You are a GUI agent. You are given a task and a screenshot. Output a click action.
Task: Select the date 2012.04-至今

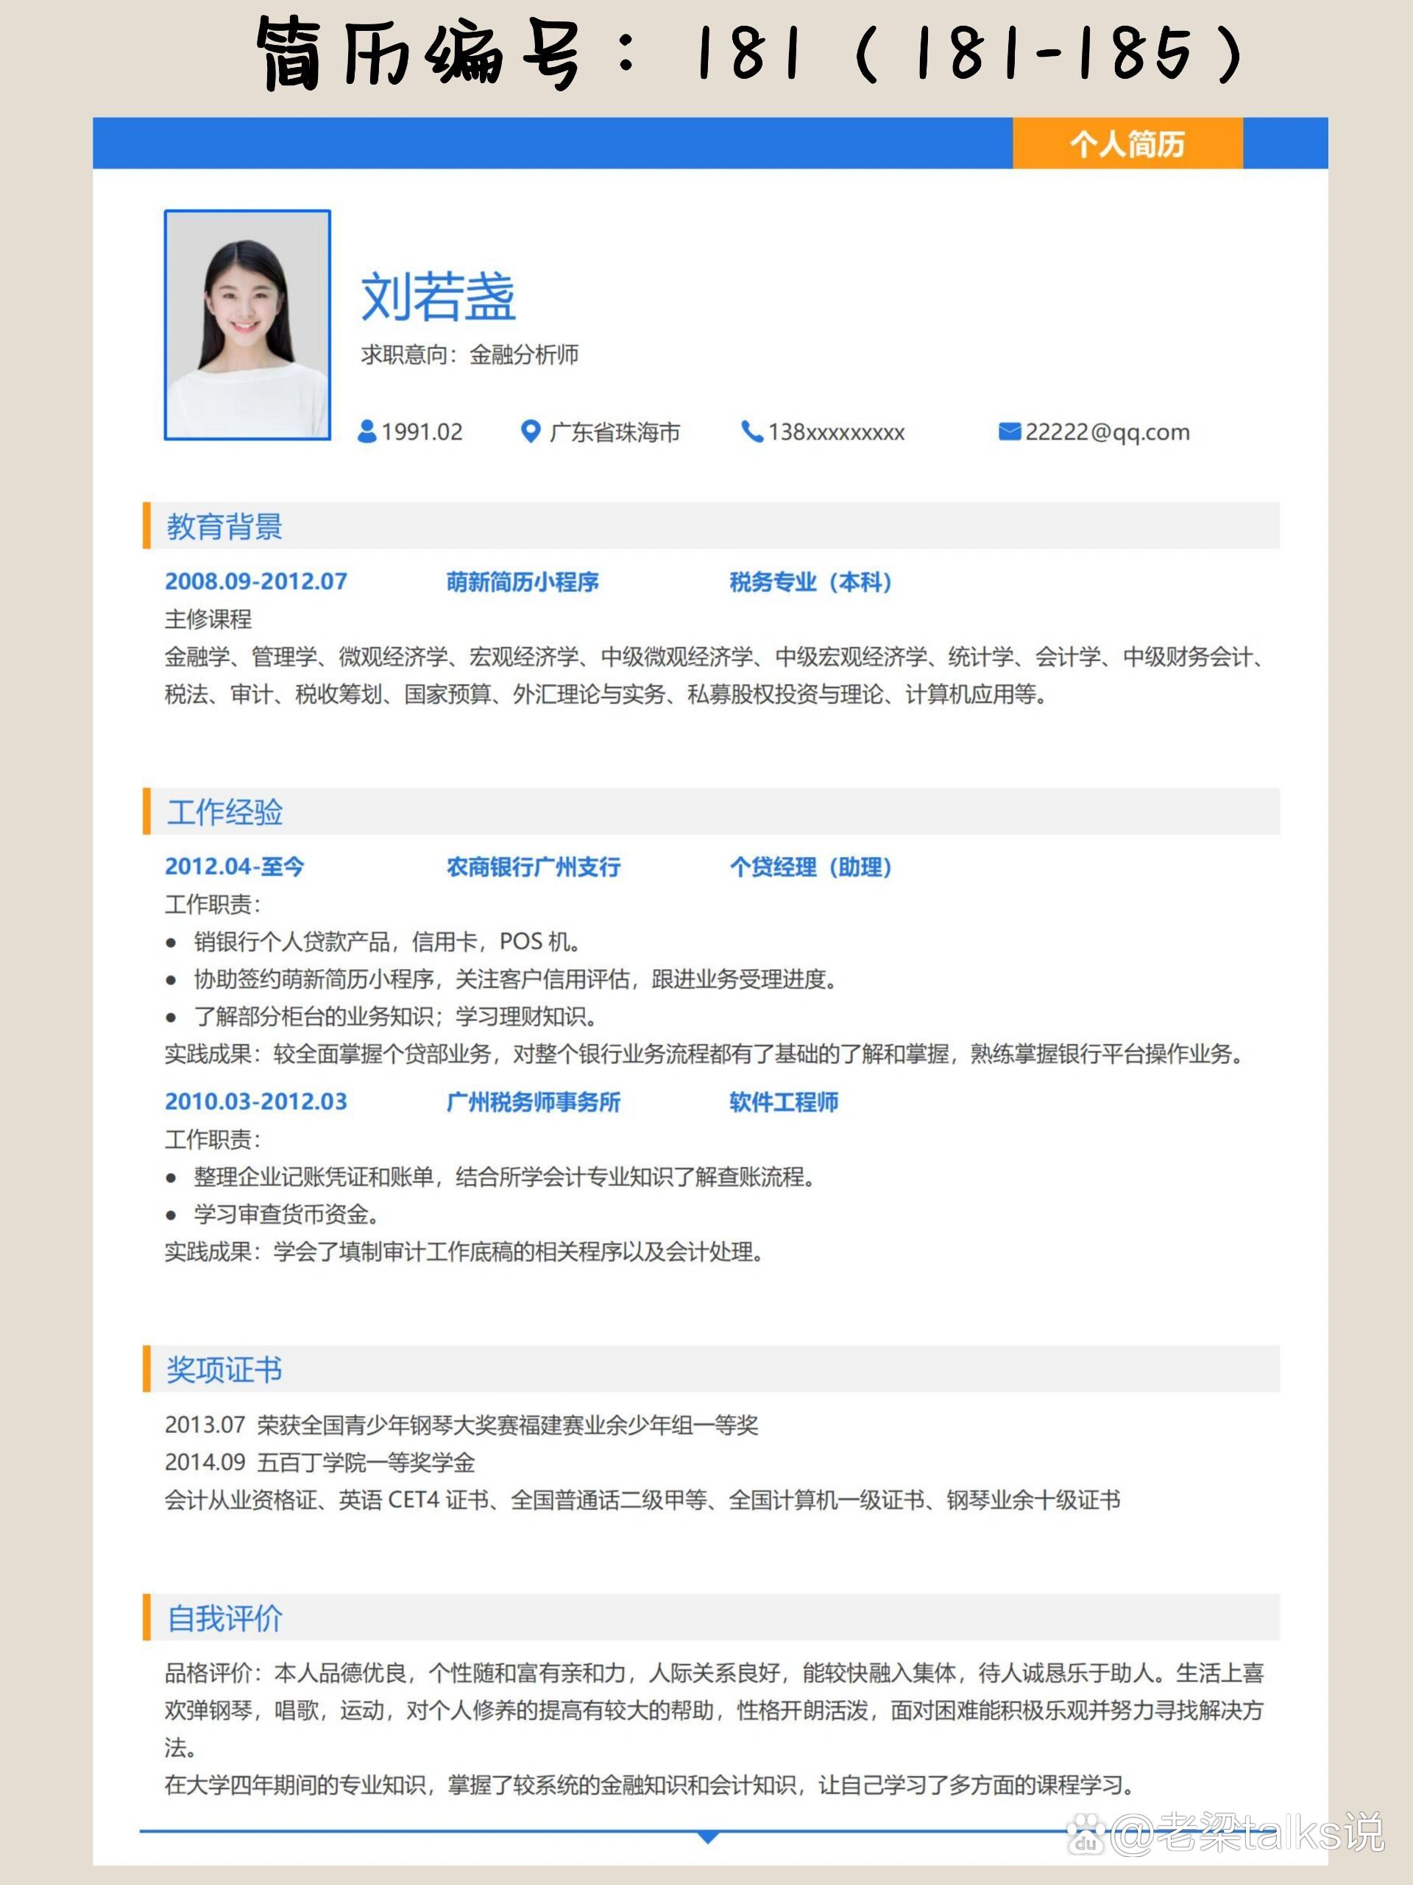234,867
